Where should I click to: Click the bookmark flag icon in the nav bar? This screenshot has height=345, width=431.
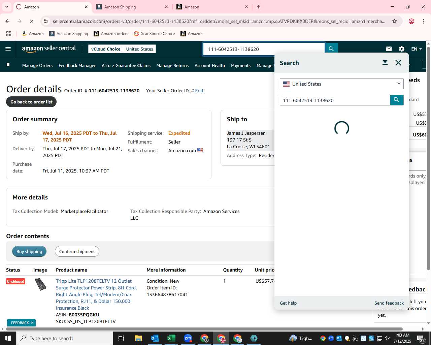point(8,65)
